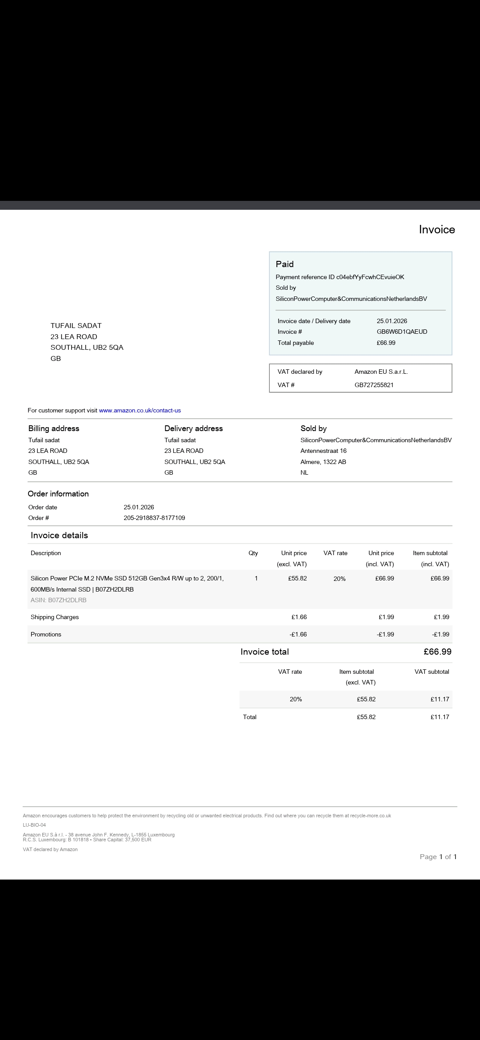Click the Silicon Power SSD item description
The height and width of the screenshot is (1040, 480).
coord(127,584)
